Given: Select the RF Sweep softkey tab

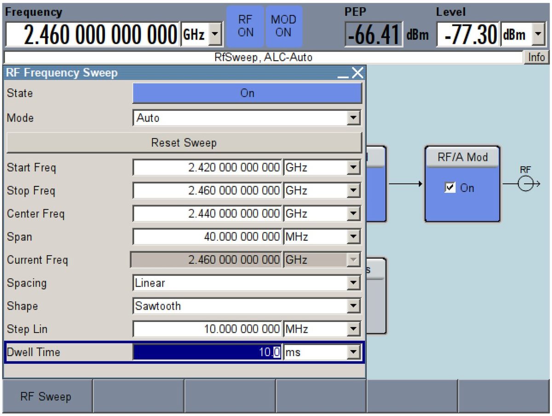Looking at the screenshot, I should [x=46, y=396].
